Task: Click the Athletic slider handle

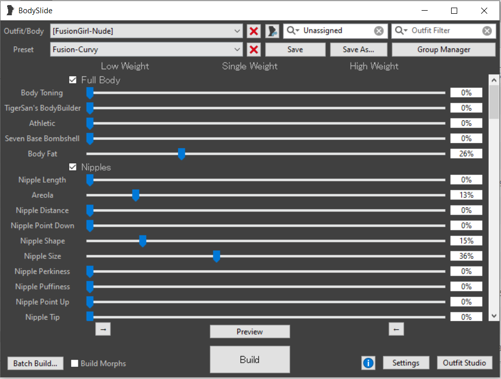Action: coord(90,123)
